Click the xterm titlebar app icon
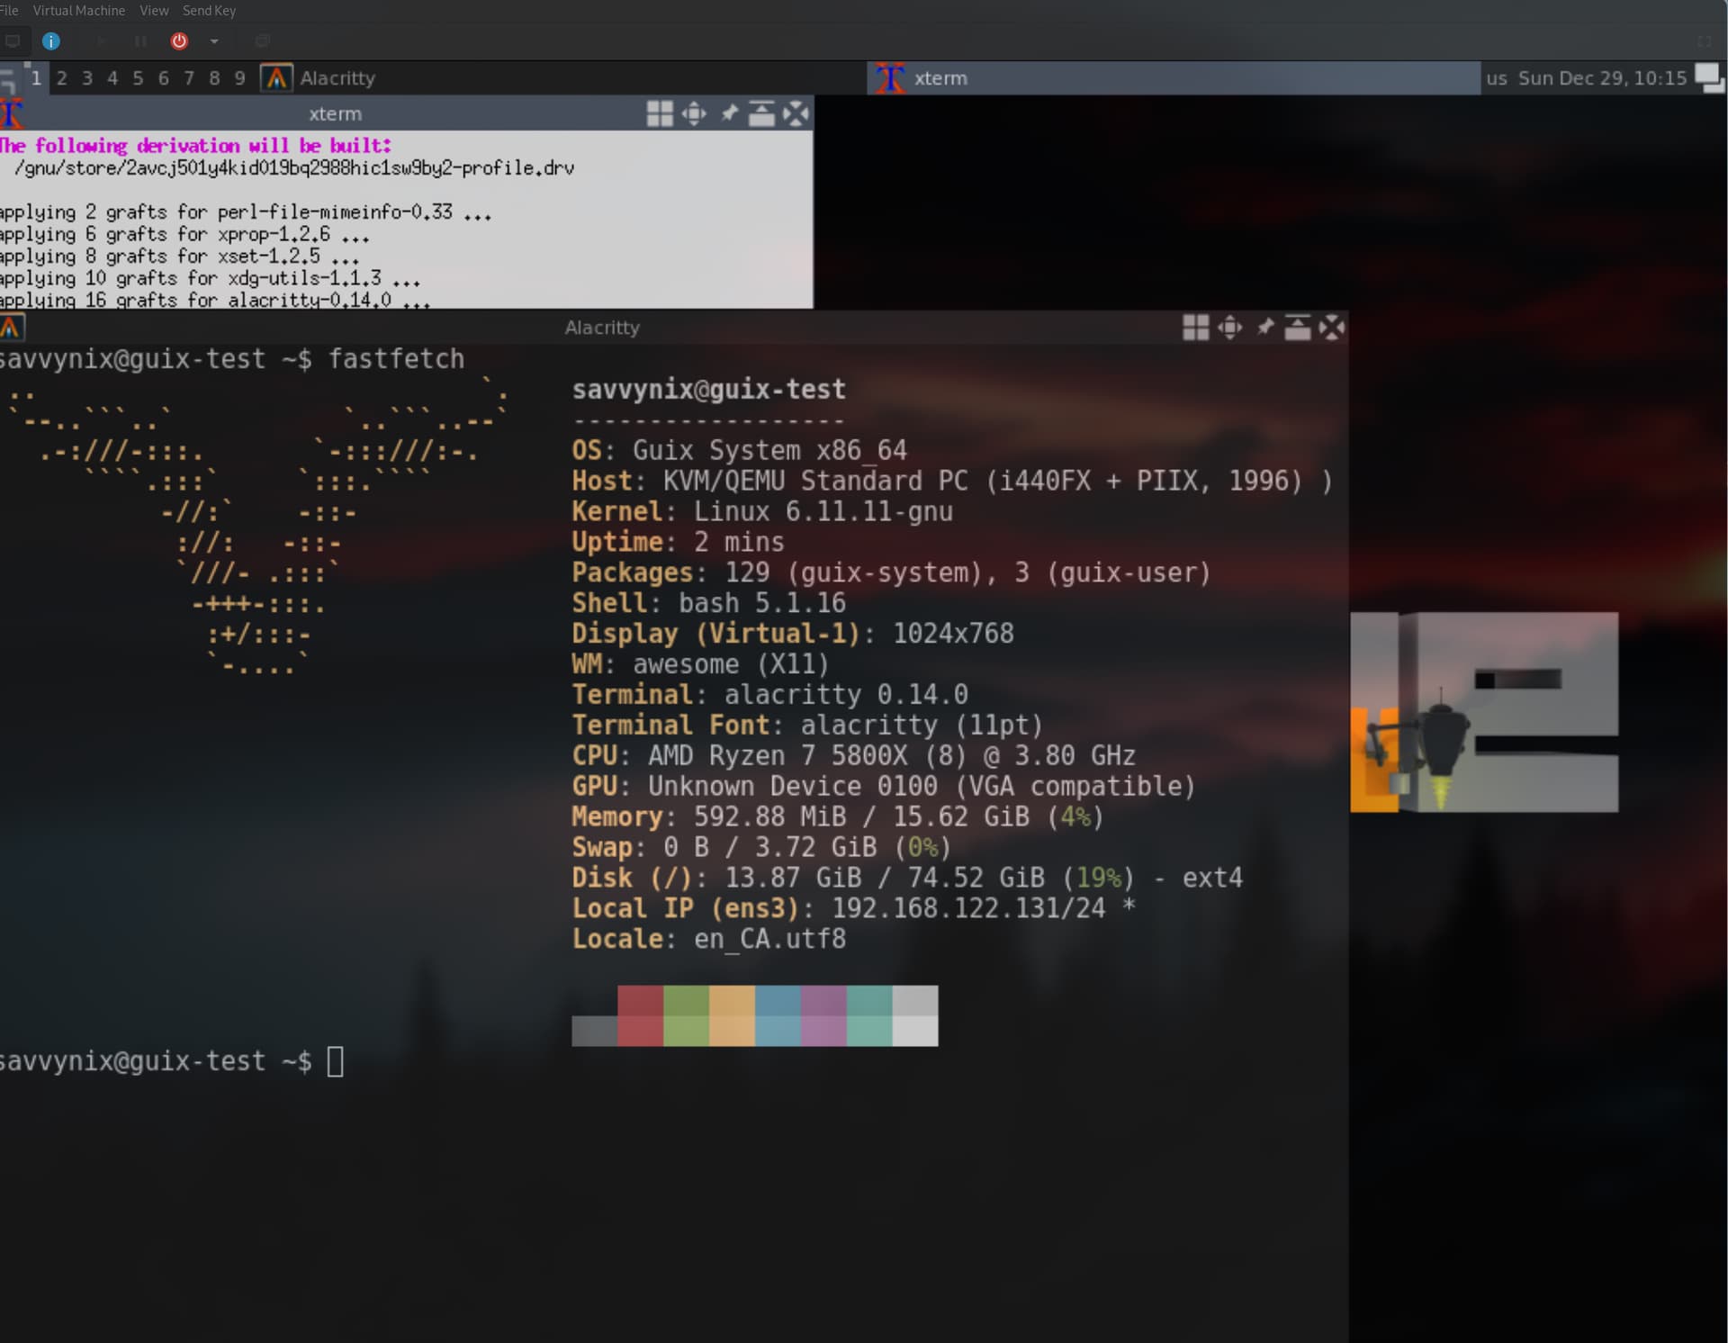 point(11,114)
